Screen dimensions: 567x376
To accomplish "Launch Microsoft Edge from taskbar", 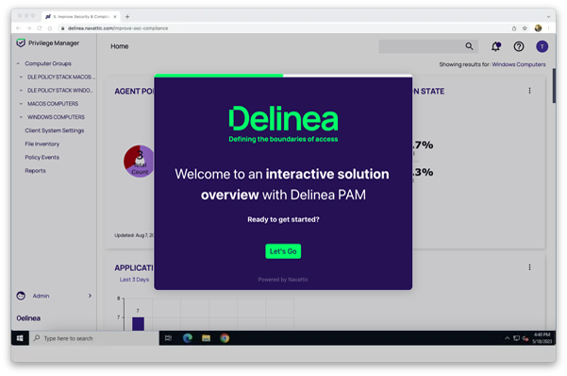I will pos(188,338).
